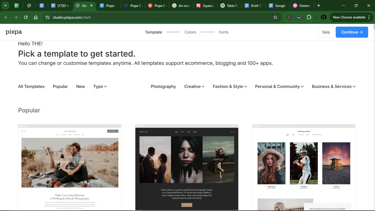375x211 pixels.
Task: Bookmark this page with star icon
Action: click(x=275, y=17)
